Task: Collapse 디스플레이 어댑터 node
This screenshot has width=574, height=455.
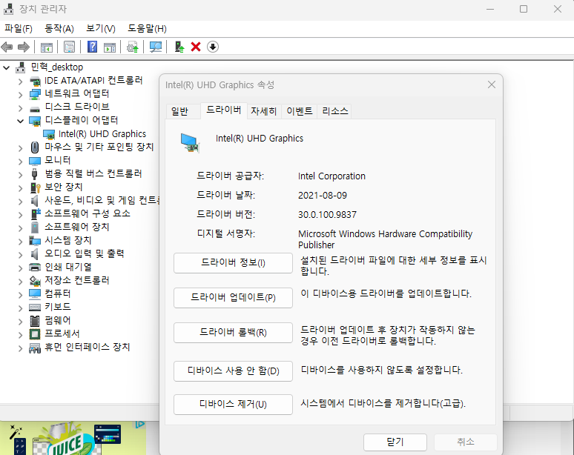Action: pyautogui.click(x=21, y=121)
